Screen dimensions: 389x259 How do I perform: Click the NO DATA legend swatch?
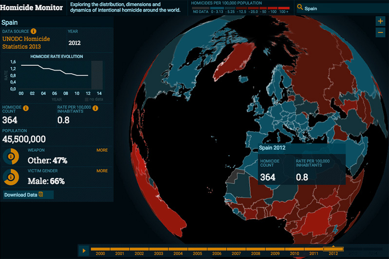201,8
